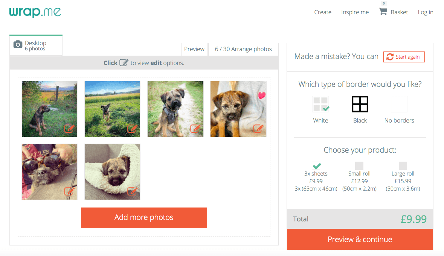The image size is (444, 256).
Task: Click the Start again button
Action: tap(404, 57)
